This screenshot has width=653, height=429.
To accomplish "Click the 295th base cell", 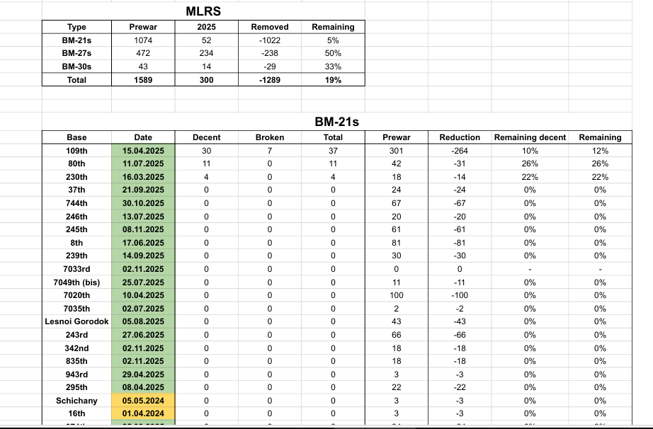I will (x=76, y=387).
